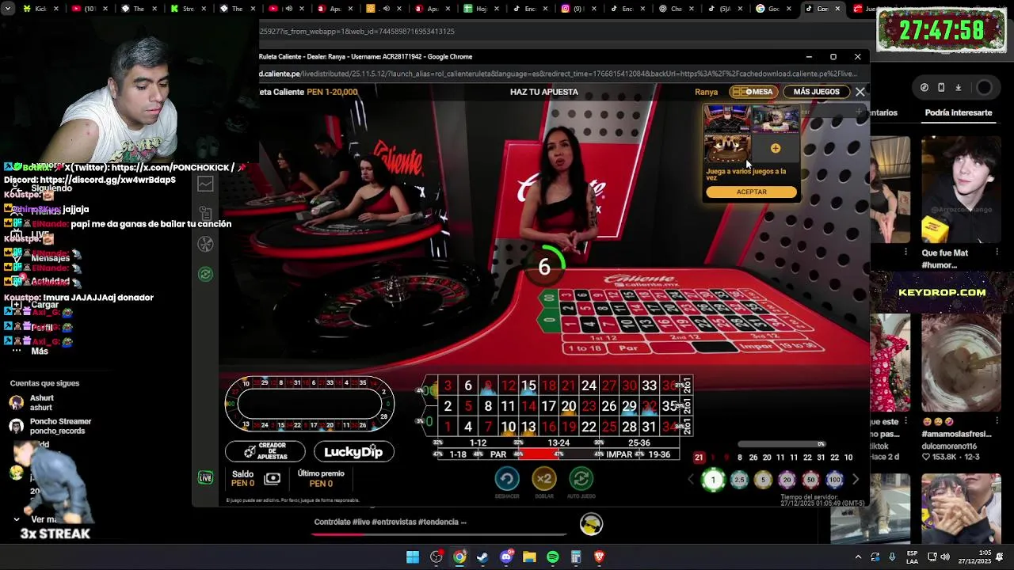
Task: Bet on IMPAR odd numbers
Action: [x=619, y=454]
